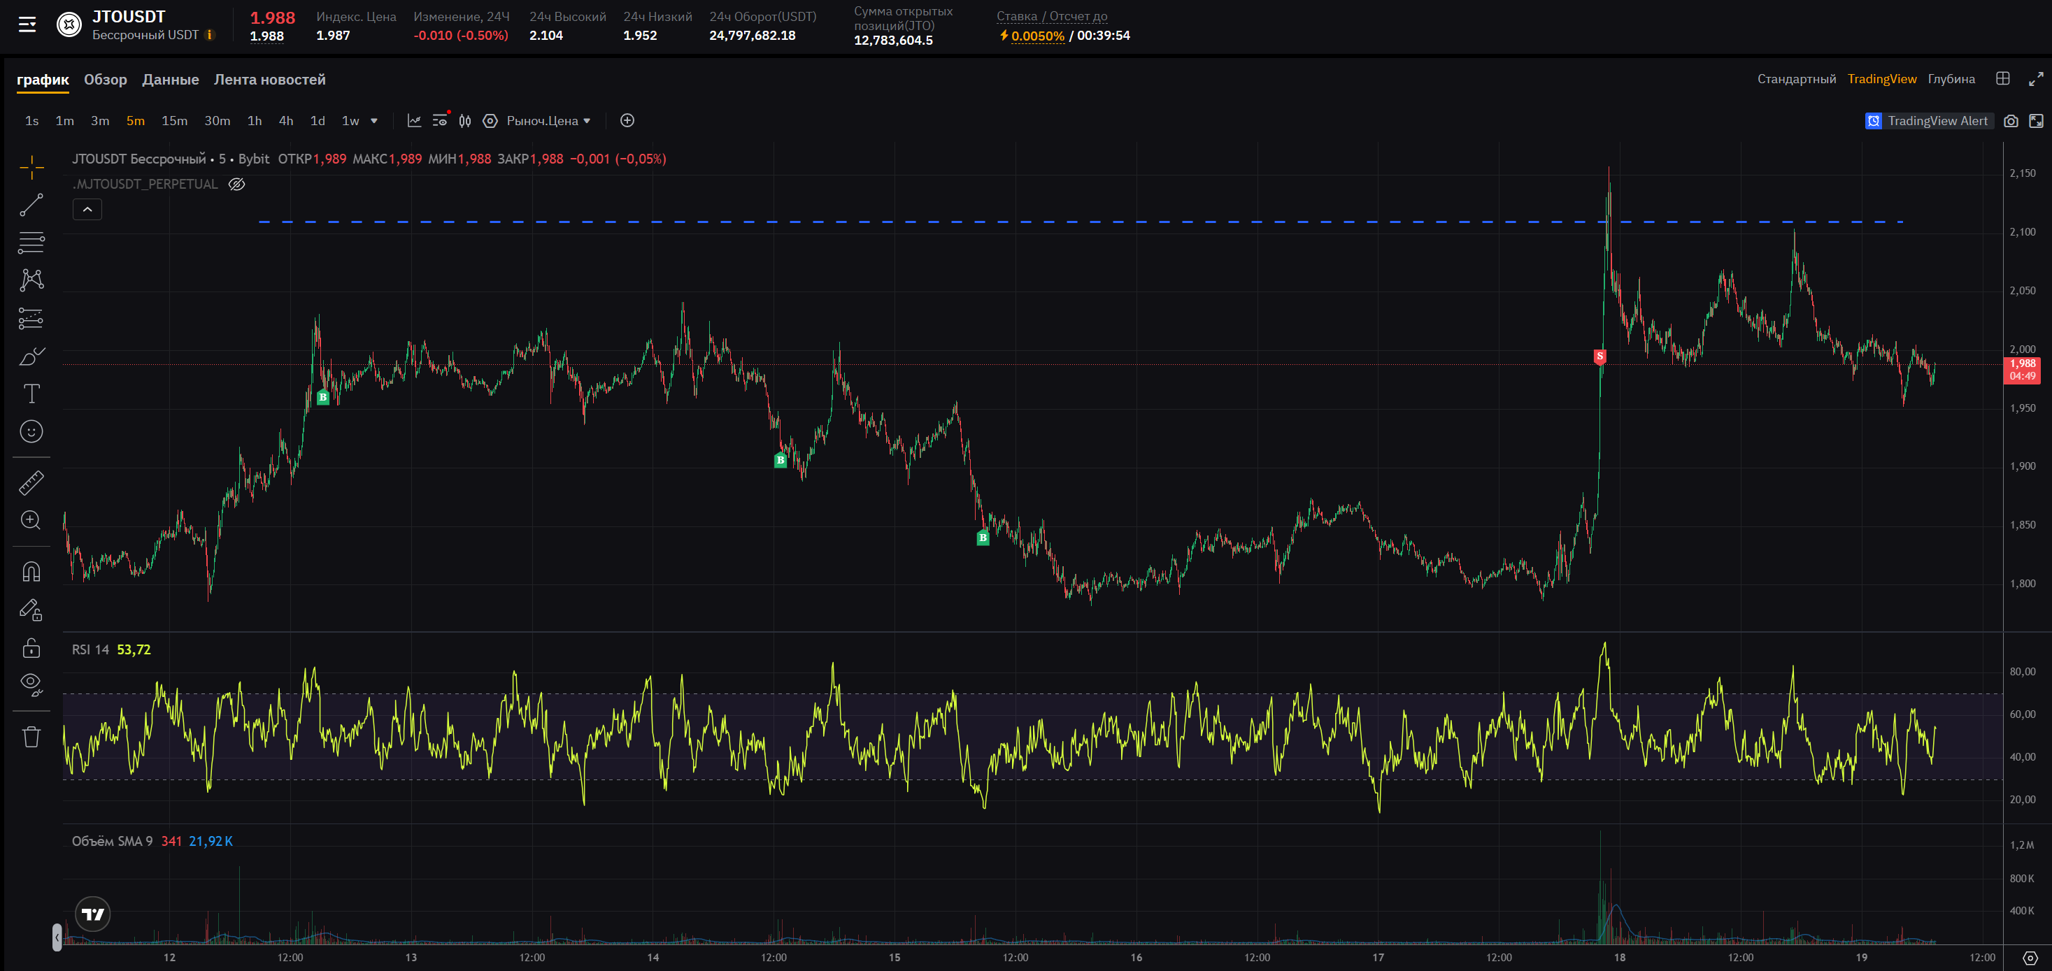Screen dimensions: 2052x971
Task: Open the Рыноч.Цена price type dropdown
Action: (549, 121)
